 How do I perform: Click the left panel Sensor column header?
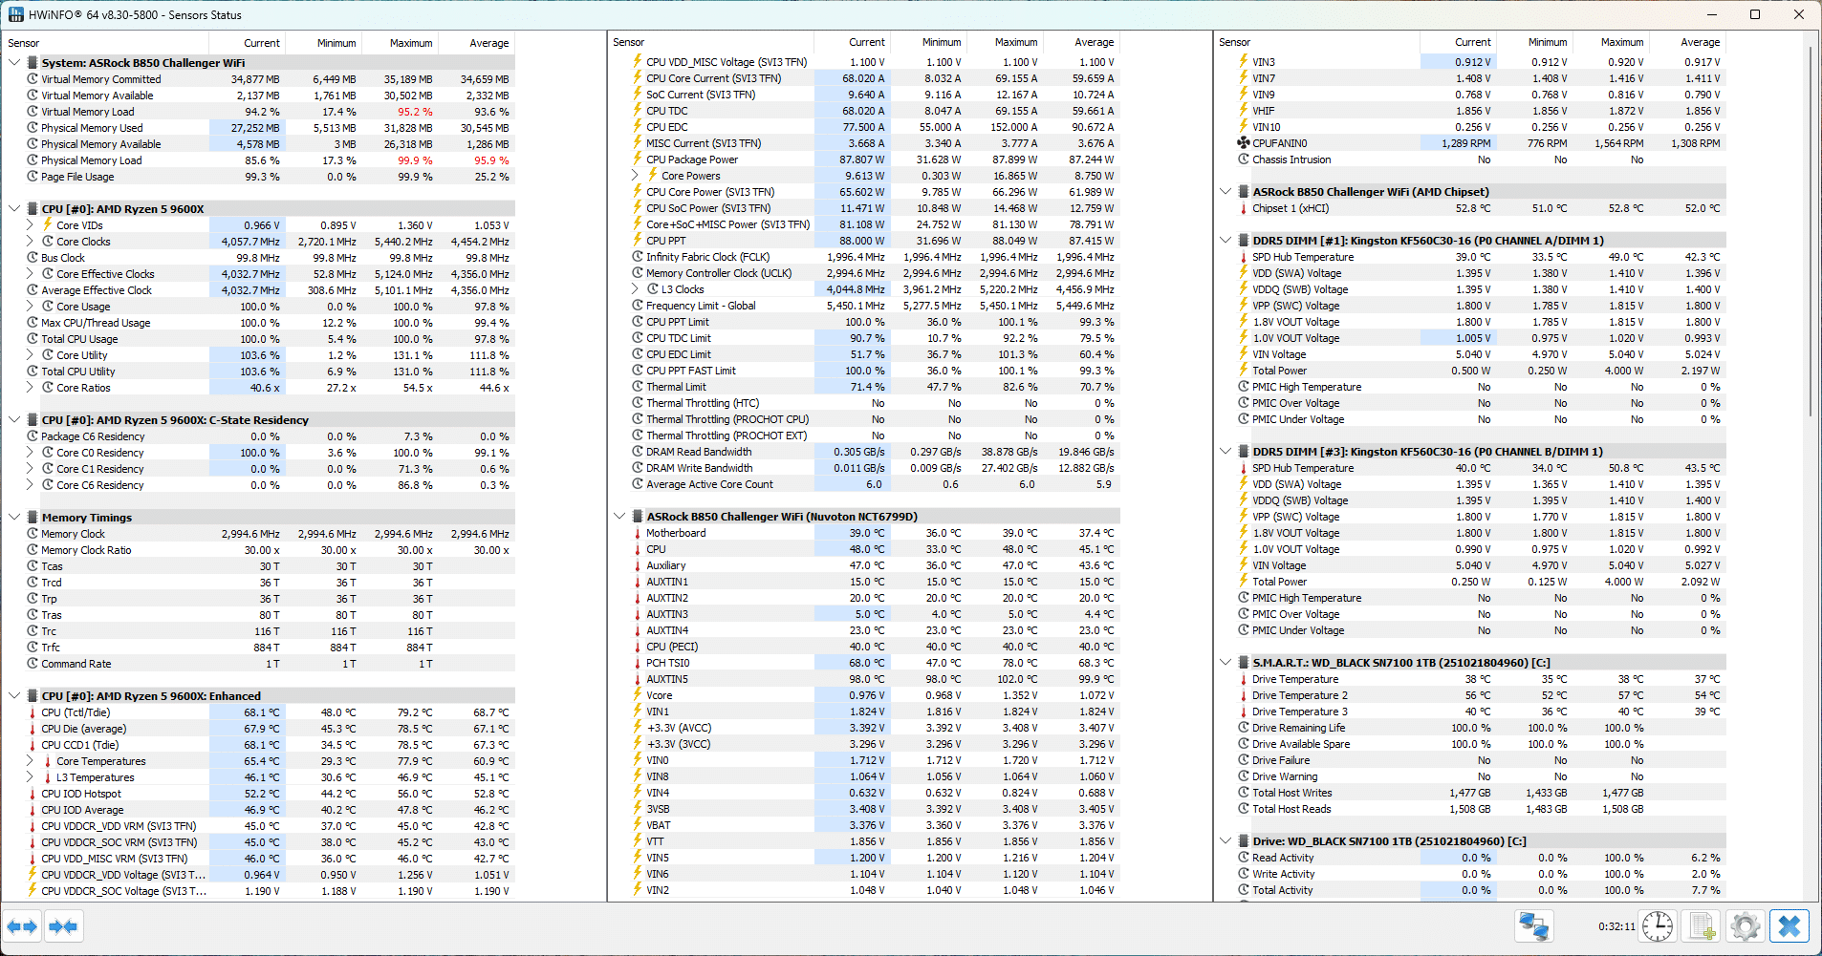[105, 43]
